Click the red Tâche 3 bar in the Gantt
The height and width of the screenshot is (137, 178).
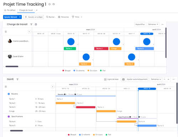(x=86, y=107)
